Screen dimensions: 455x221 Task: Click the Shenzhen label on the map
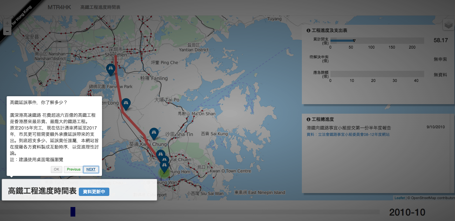coord(116,55)
